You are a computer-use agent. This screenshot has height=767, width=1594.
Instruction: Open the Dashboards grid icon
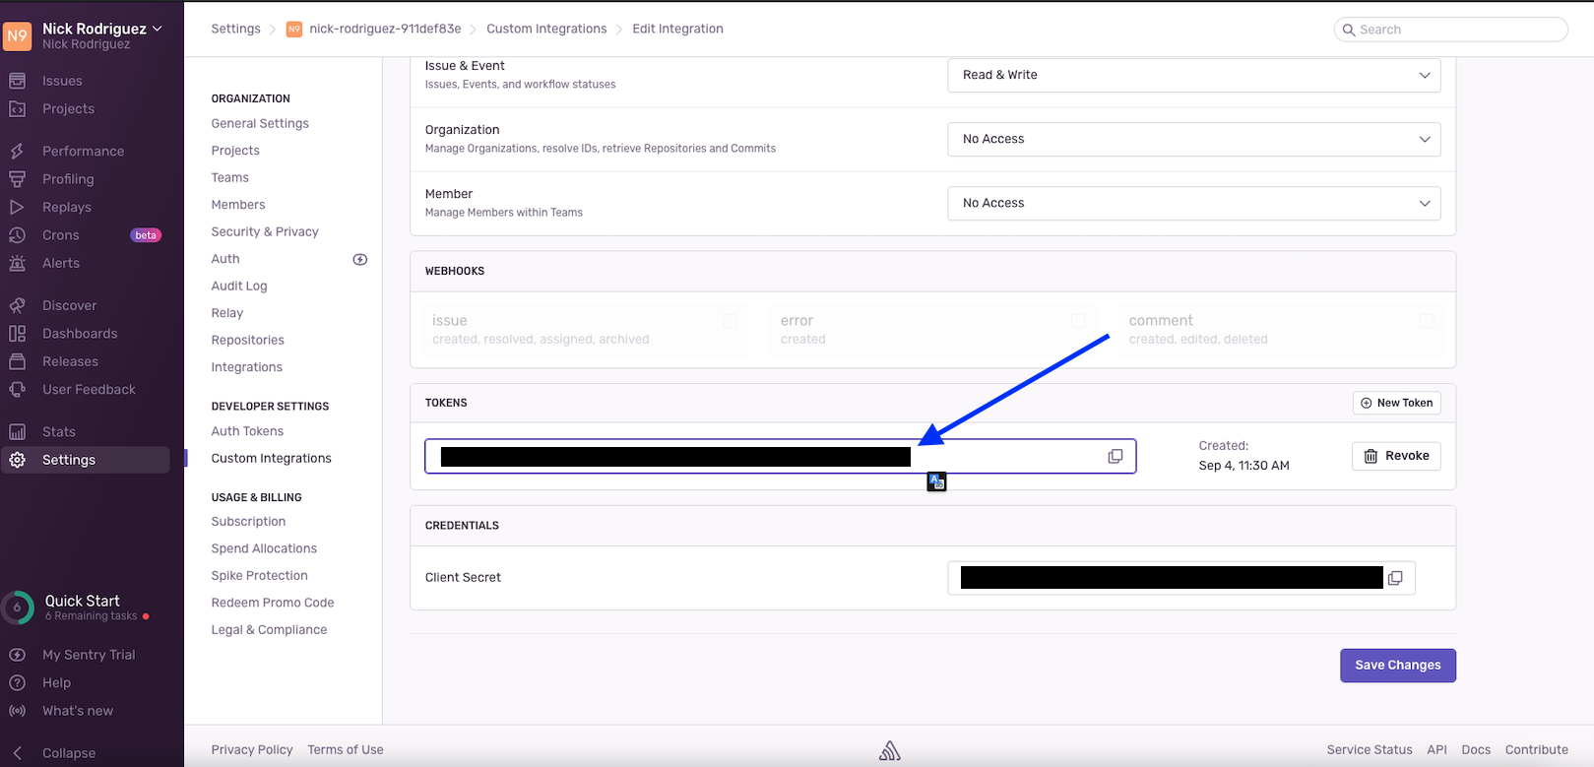17,334
